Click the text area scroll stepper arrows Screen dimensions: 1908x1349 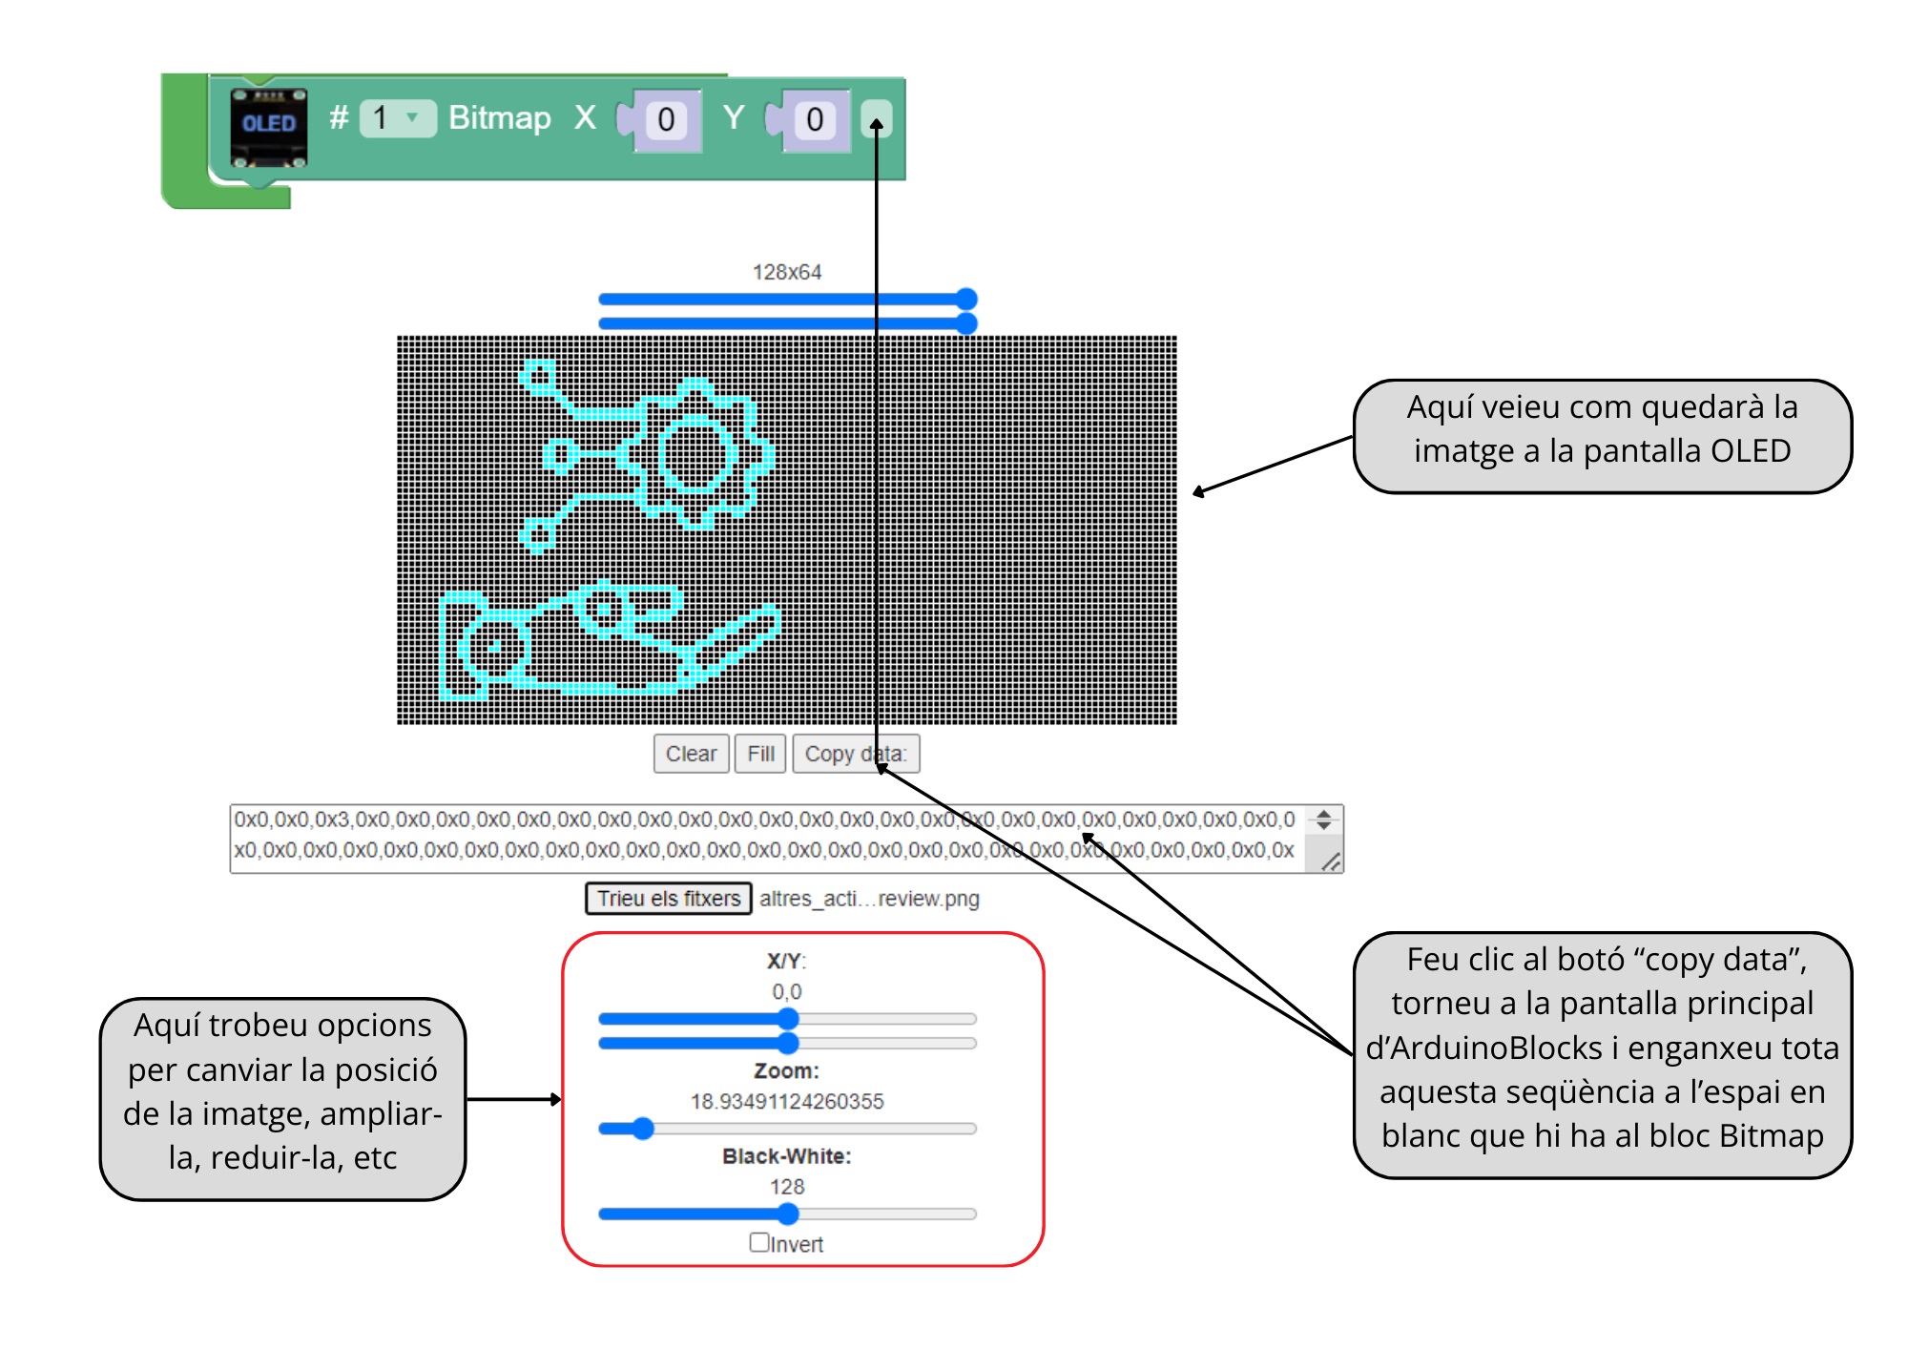[x=1324, y=820]
